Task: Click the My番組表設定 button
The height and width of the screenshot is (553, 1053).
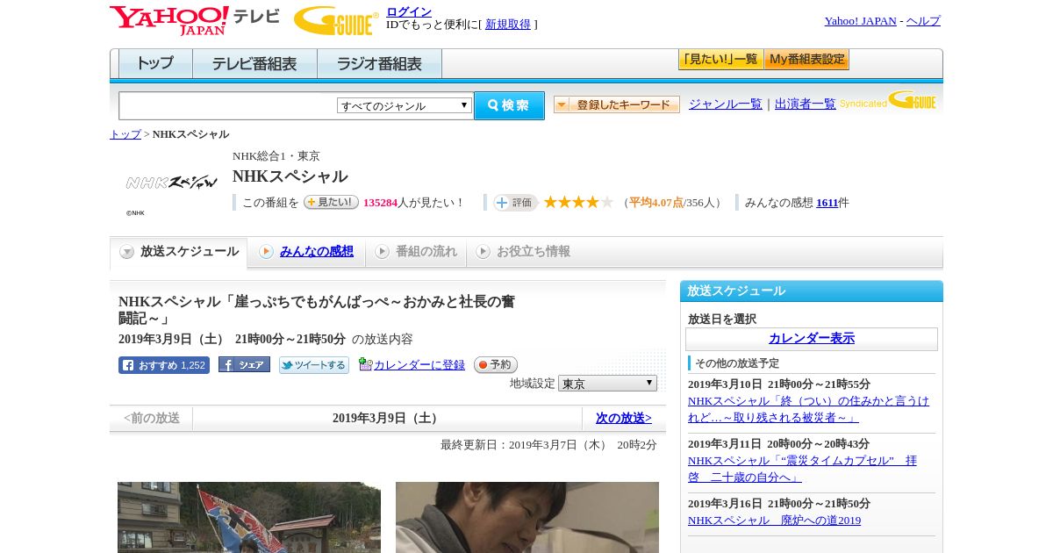Action: coord(807,60)
